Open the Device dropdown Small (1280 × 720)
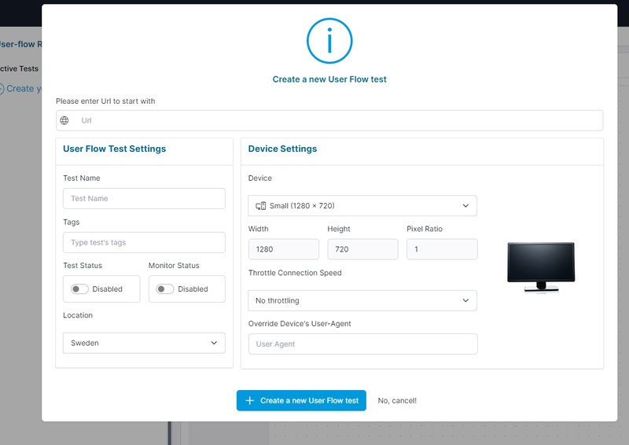 [362, 206]
